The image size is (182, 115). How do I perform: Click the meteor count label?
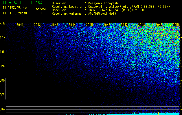tap(41, 9)
